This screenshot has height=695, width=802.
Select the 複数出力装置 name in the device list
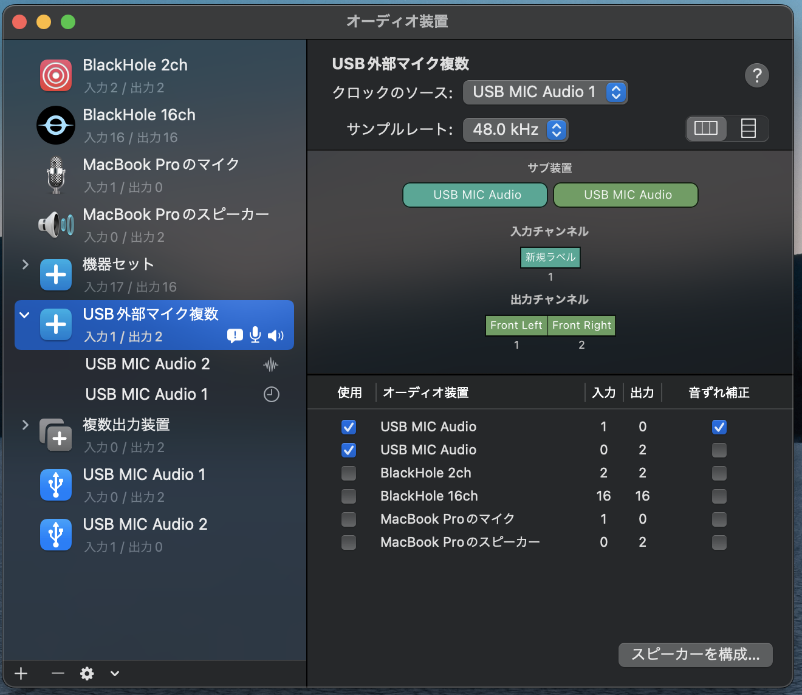point(126,425)
